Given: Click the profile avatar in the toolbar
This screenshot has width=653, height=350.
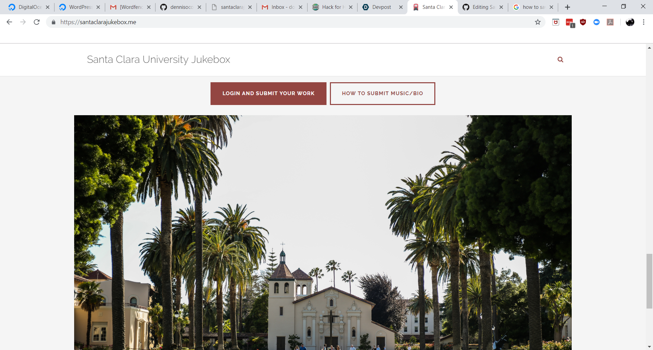Looking at the screenshot, I should 630,22.
